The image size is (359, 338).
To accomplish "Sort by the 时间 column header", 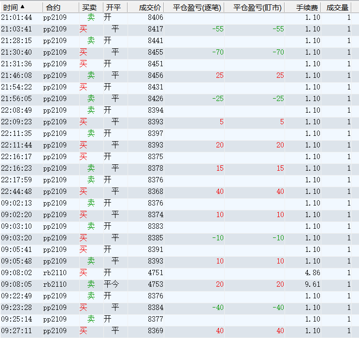I will pyautogui.click(x=21, y=8).
